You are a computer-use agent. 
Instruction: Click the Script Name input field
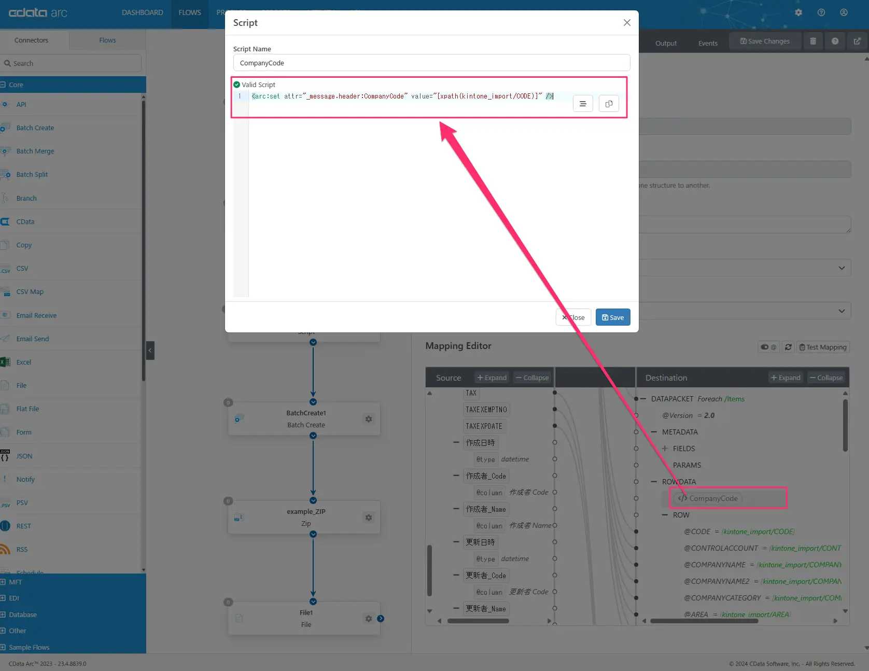(x=431, y=63)
